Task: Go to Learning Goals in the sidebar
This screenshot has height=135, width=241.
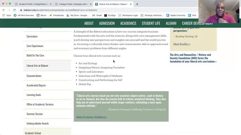Action: [x=34, y=95]
